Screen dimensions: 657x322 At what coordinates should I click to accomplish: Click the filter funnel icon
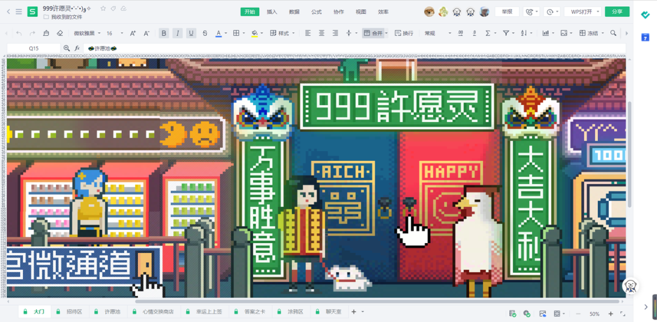point(506,33)
